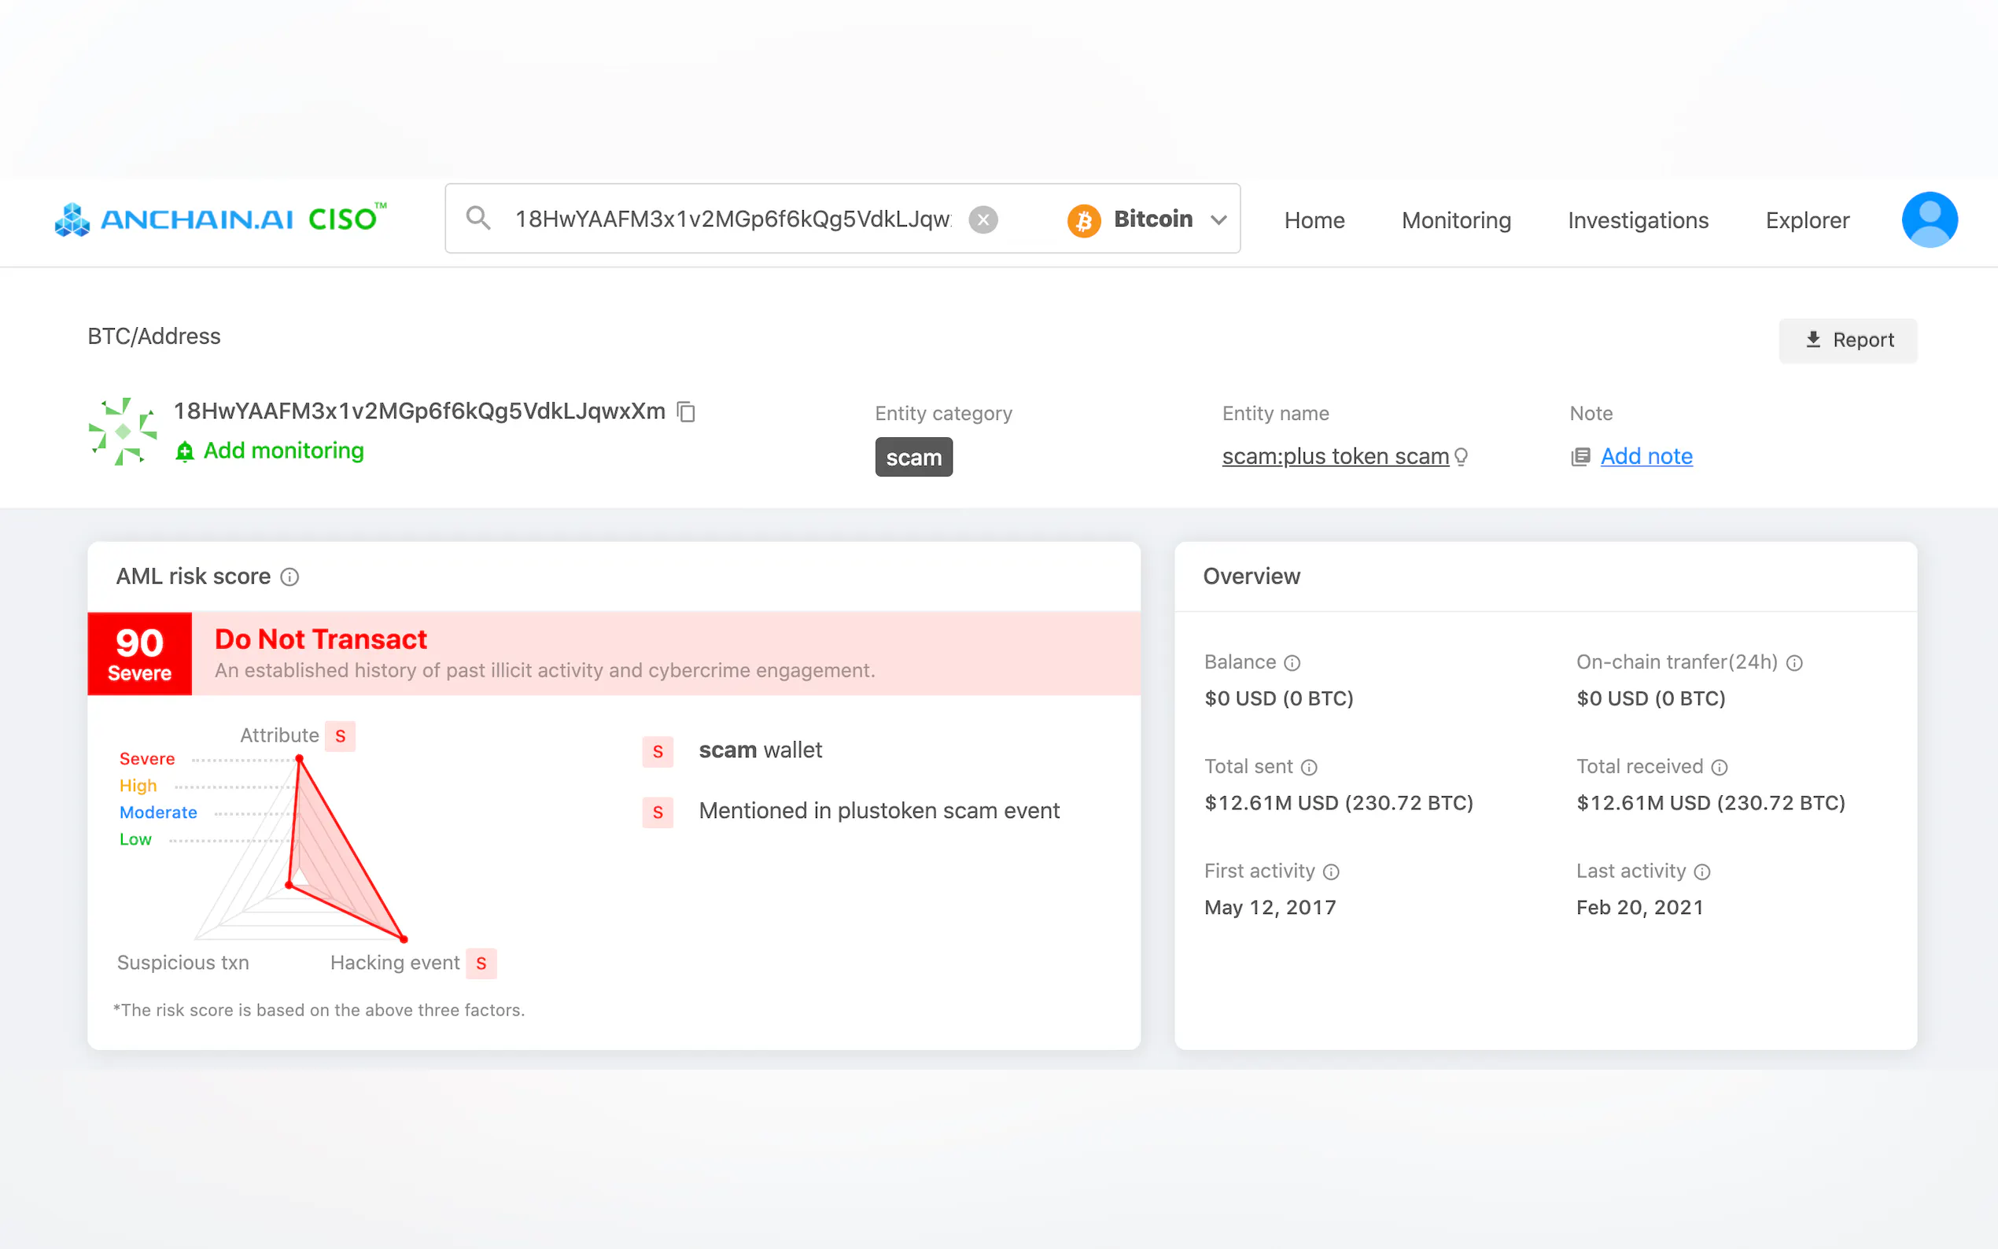Click Total sent info icon

click(1309, 768)
